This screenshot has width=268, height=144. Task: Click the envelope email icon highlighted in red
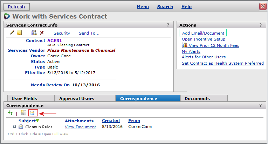click(x=32, y=113)
